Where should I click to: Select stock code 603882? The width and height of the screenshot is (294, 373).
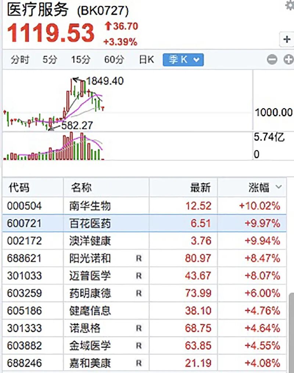pyautogui.click(x=24, y=345)
